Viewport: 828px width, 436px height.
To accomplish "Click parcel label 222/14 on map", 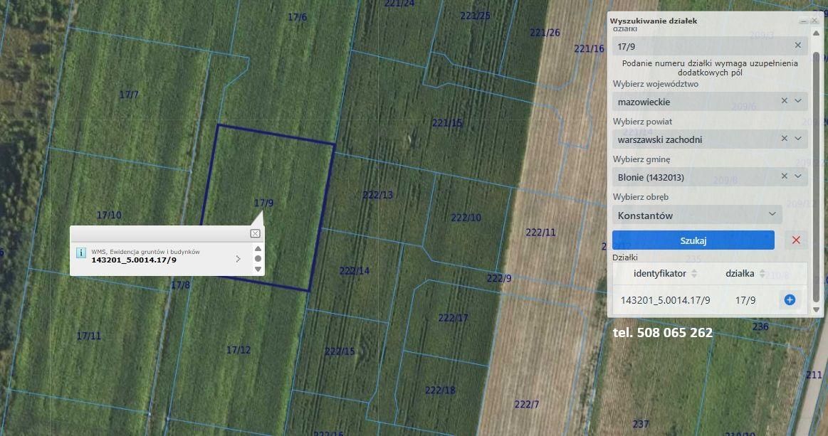I will coord(355,271).
